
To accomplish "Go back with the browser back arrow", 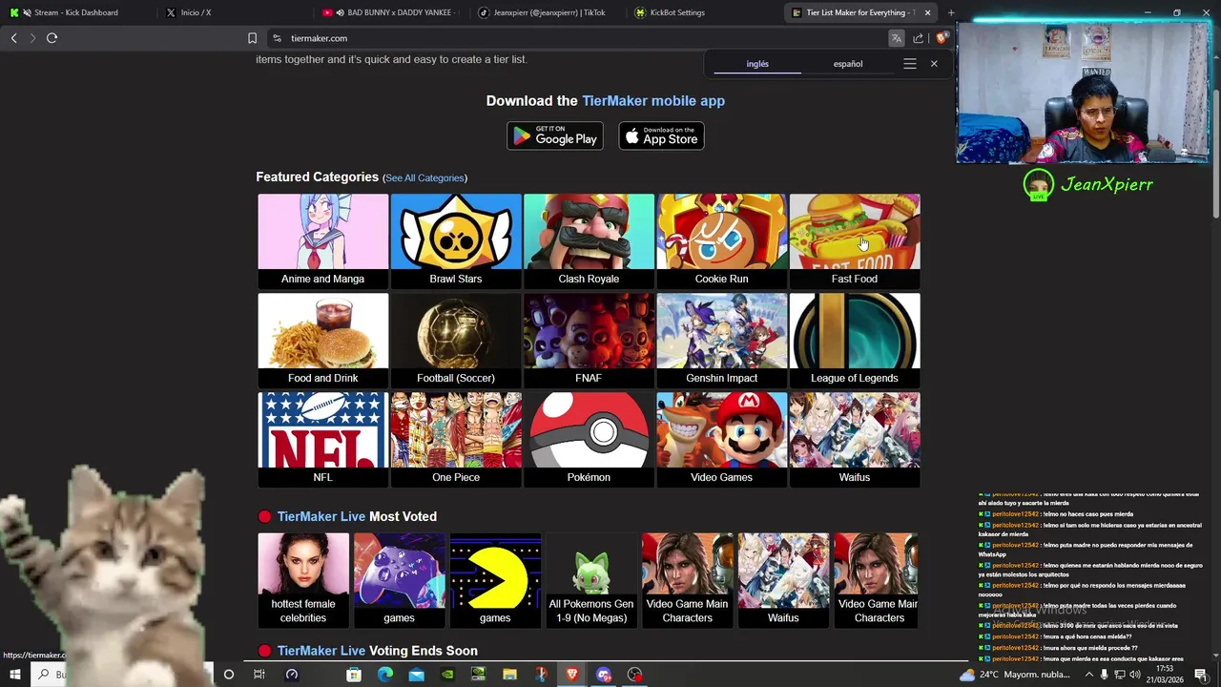I will (x=13, y=38).
